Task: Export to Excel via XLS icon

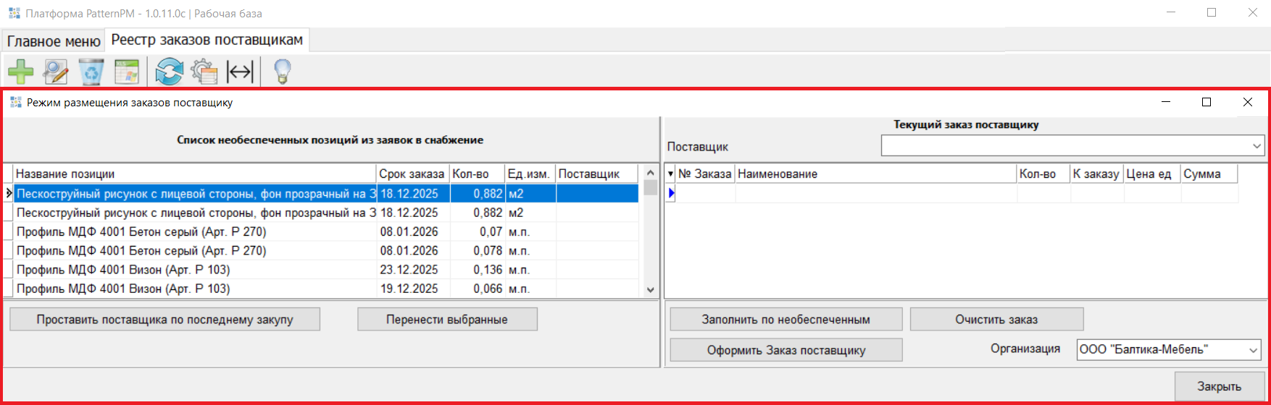Action: tap(127, 72)
